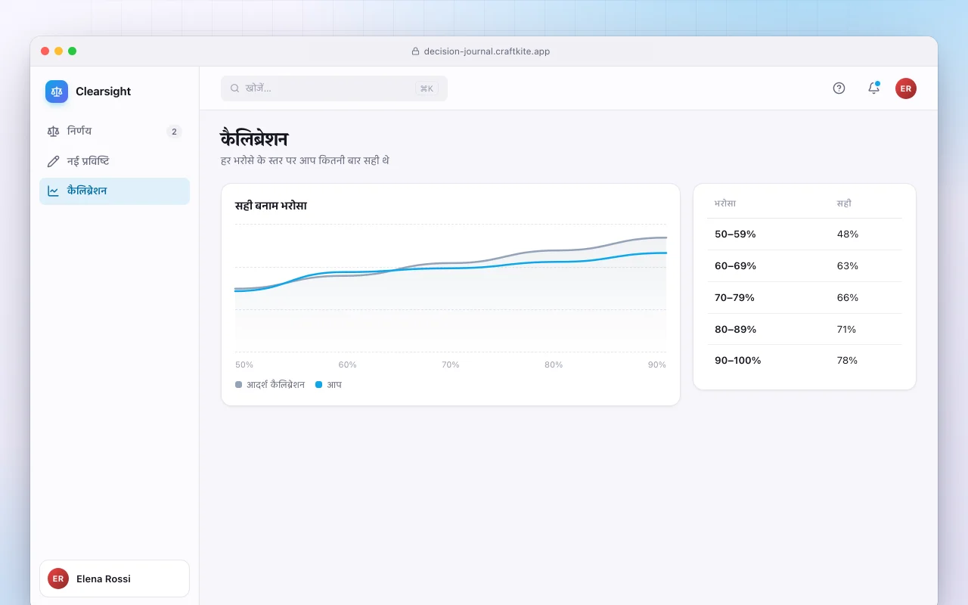This screenshot has width=968, height=605.
Task: Click the 78% accuracy value
Action: [x=847, y=361]
